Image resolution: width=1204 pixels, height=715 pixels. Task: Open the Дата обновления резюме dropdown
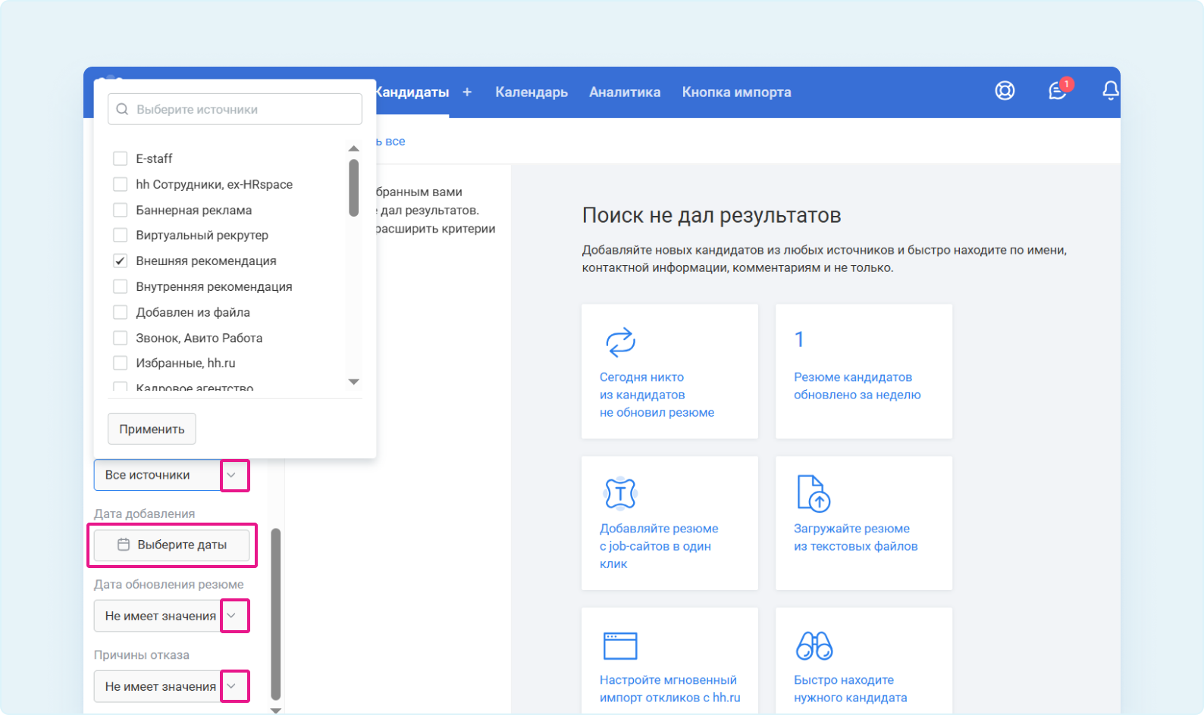pyautogui.click(x=233, y=616)
